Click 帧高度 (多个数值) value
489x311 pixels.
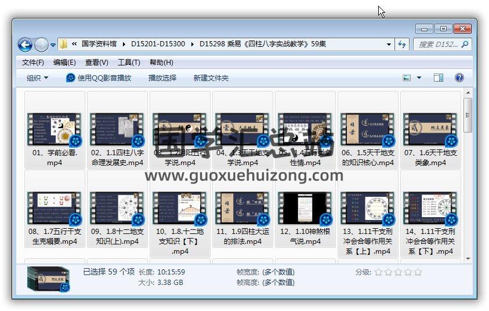click(278, 283)
